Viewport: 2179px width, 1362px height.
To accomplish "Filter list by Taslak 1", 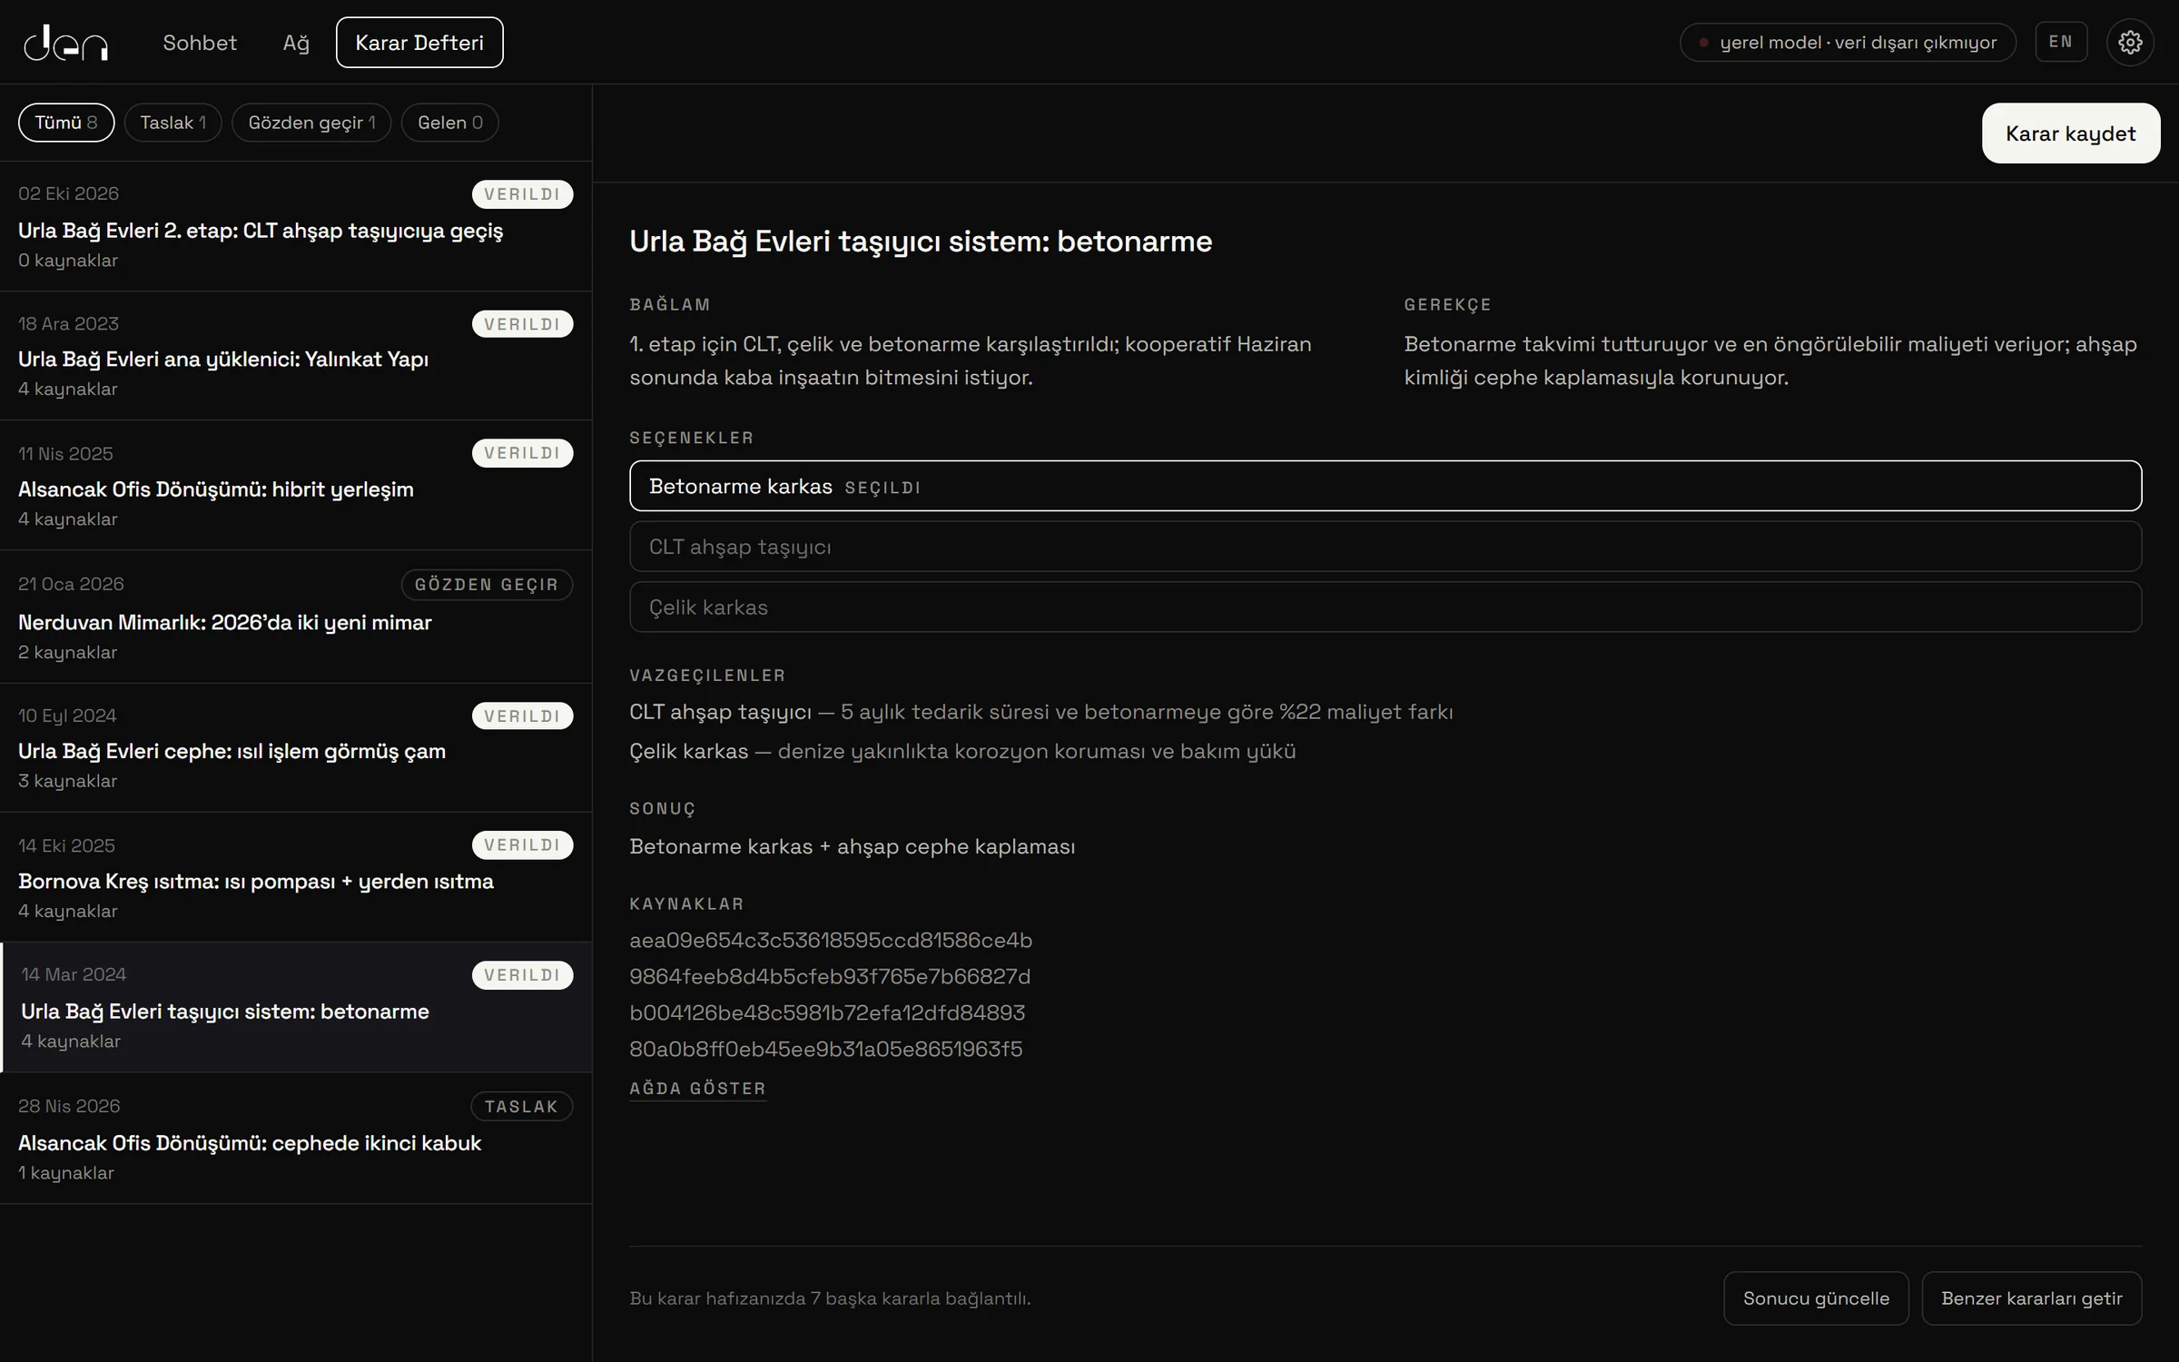I will [173, 123].
